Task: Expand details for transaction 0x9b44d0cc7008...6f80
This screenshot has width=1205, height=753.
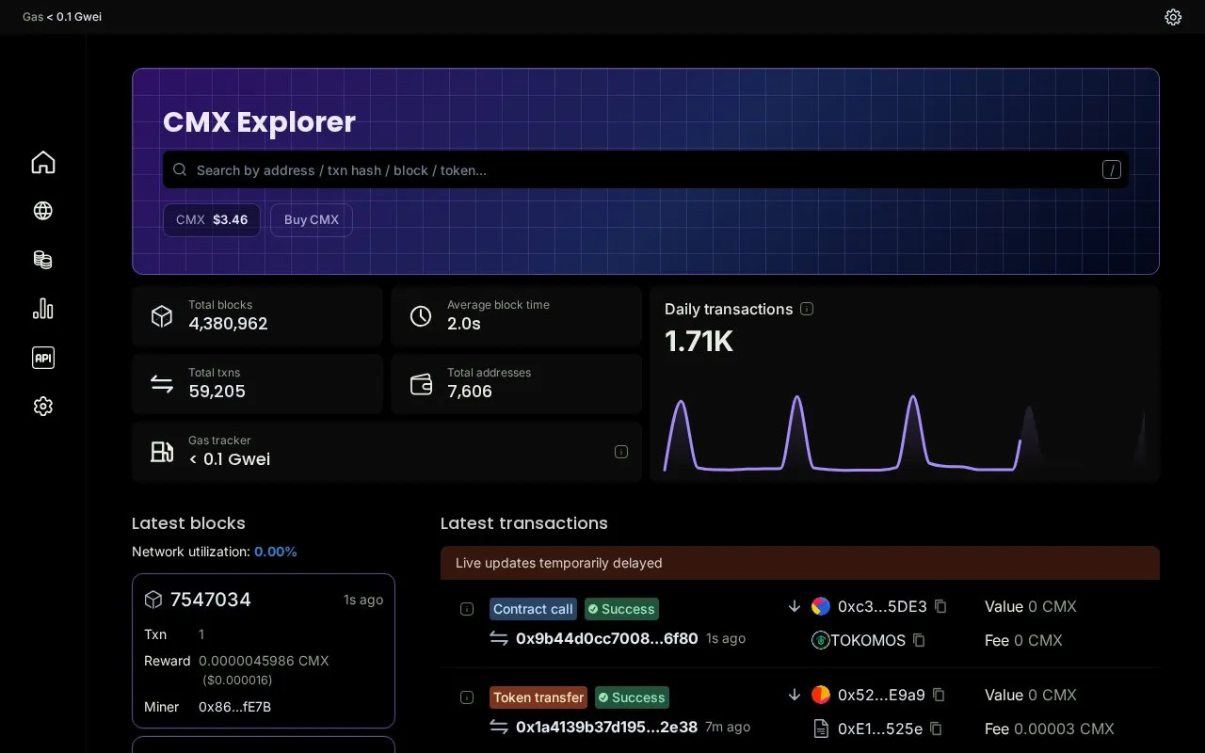Action: pyautogui.click(x=467, y=609)
